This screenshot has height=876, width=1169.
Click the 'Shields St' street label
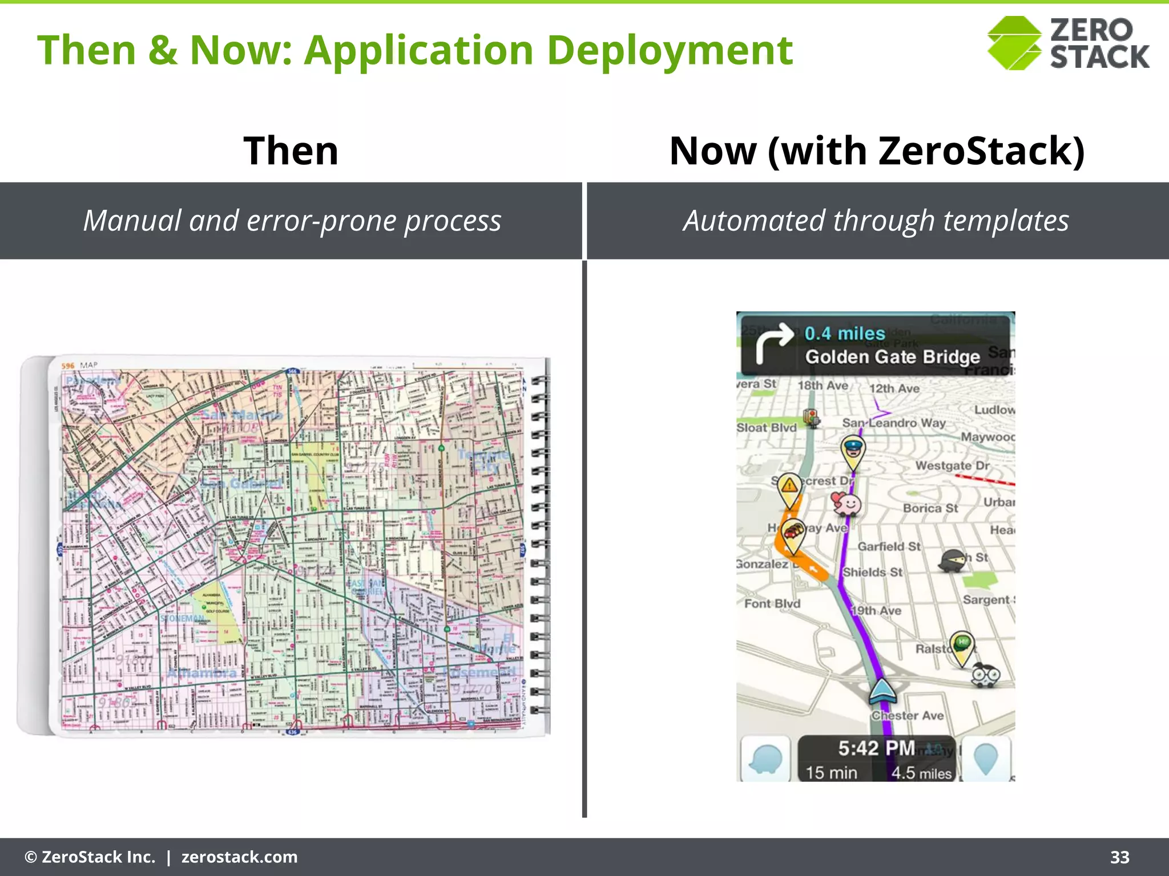[873, 572]
